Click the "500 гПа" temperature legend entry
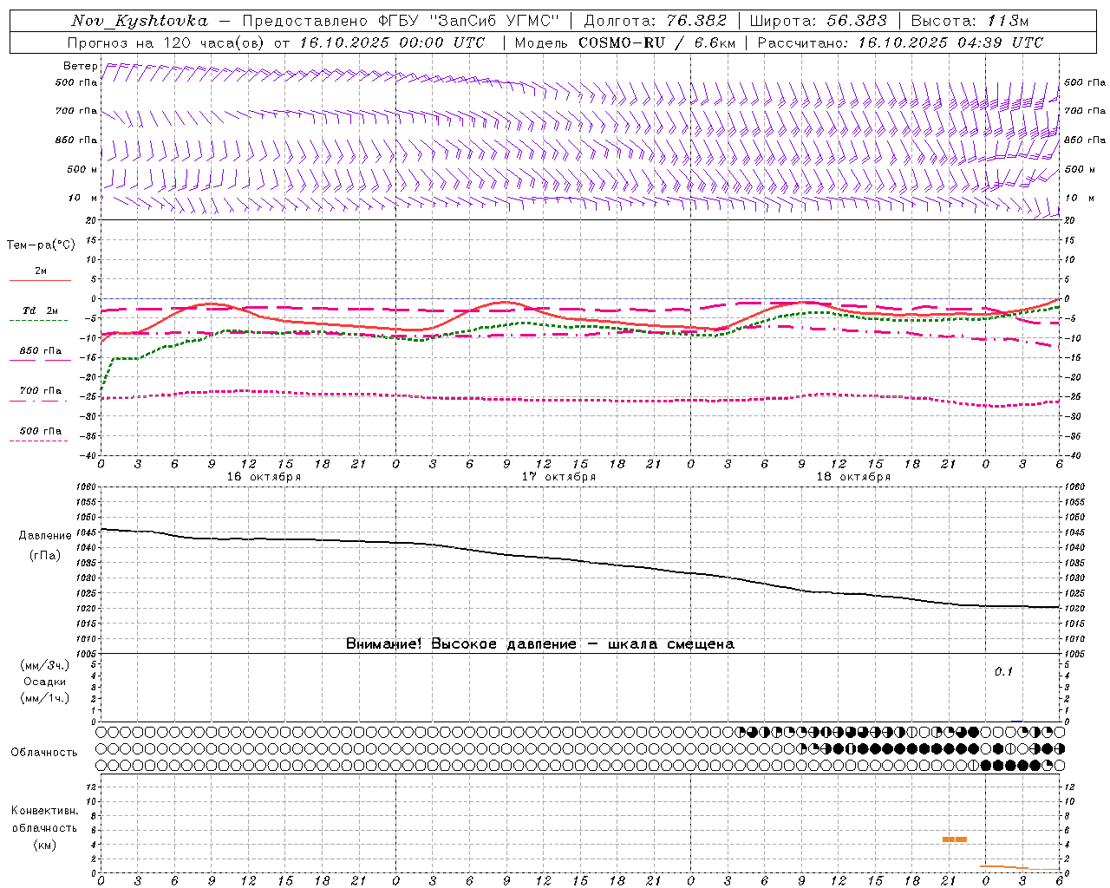This screenshot has height=888, width=1110. coord(41,431)
